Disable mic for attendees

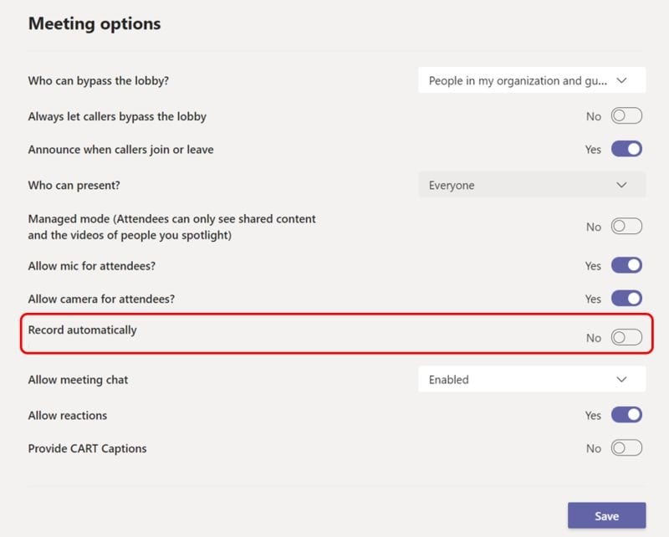click(x=626, y=265)
